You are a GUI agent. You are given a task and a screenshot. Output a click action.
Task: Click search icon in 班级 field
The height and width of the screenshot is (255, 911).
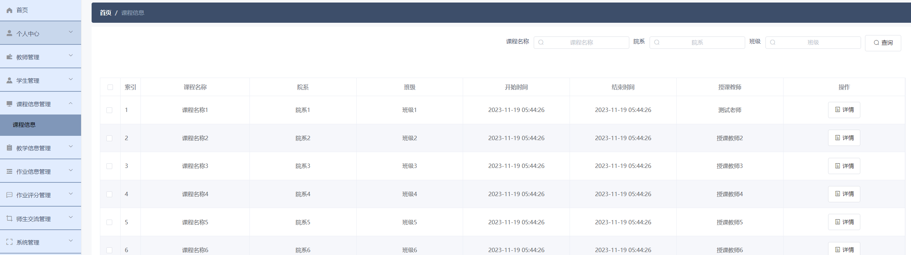point(773,42)
